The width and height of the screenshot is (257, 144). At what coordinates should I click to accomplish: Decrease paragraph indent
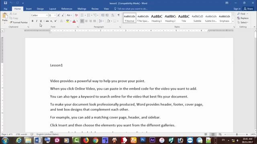tap(103, 15)
